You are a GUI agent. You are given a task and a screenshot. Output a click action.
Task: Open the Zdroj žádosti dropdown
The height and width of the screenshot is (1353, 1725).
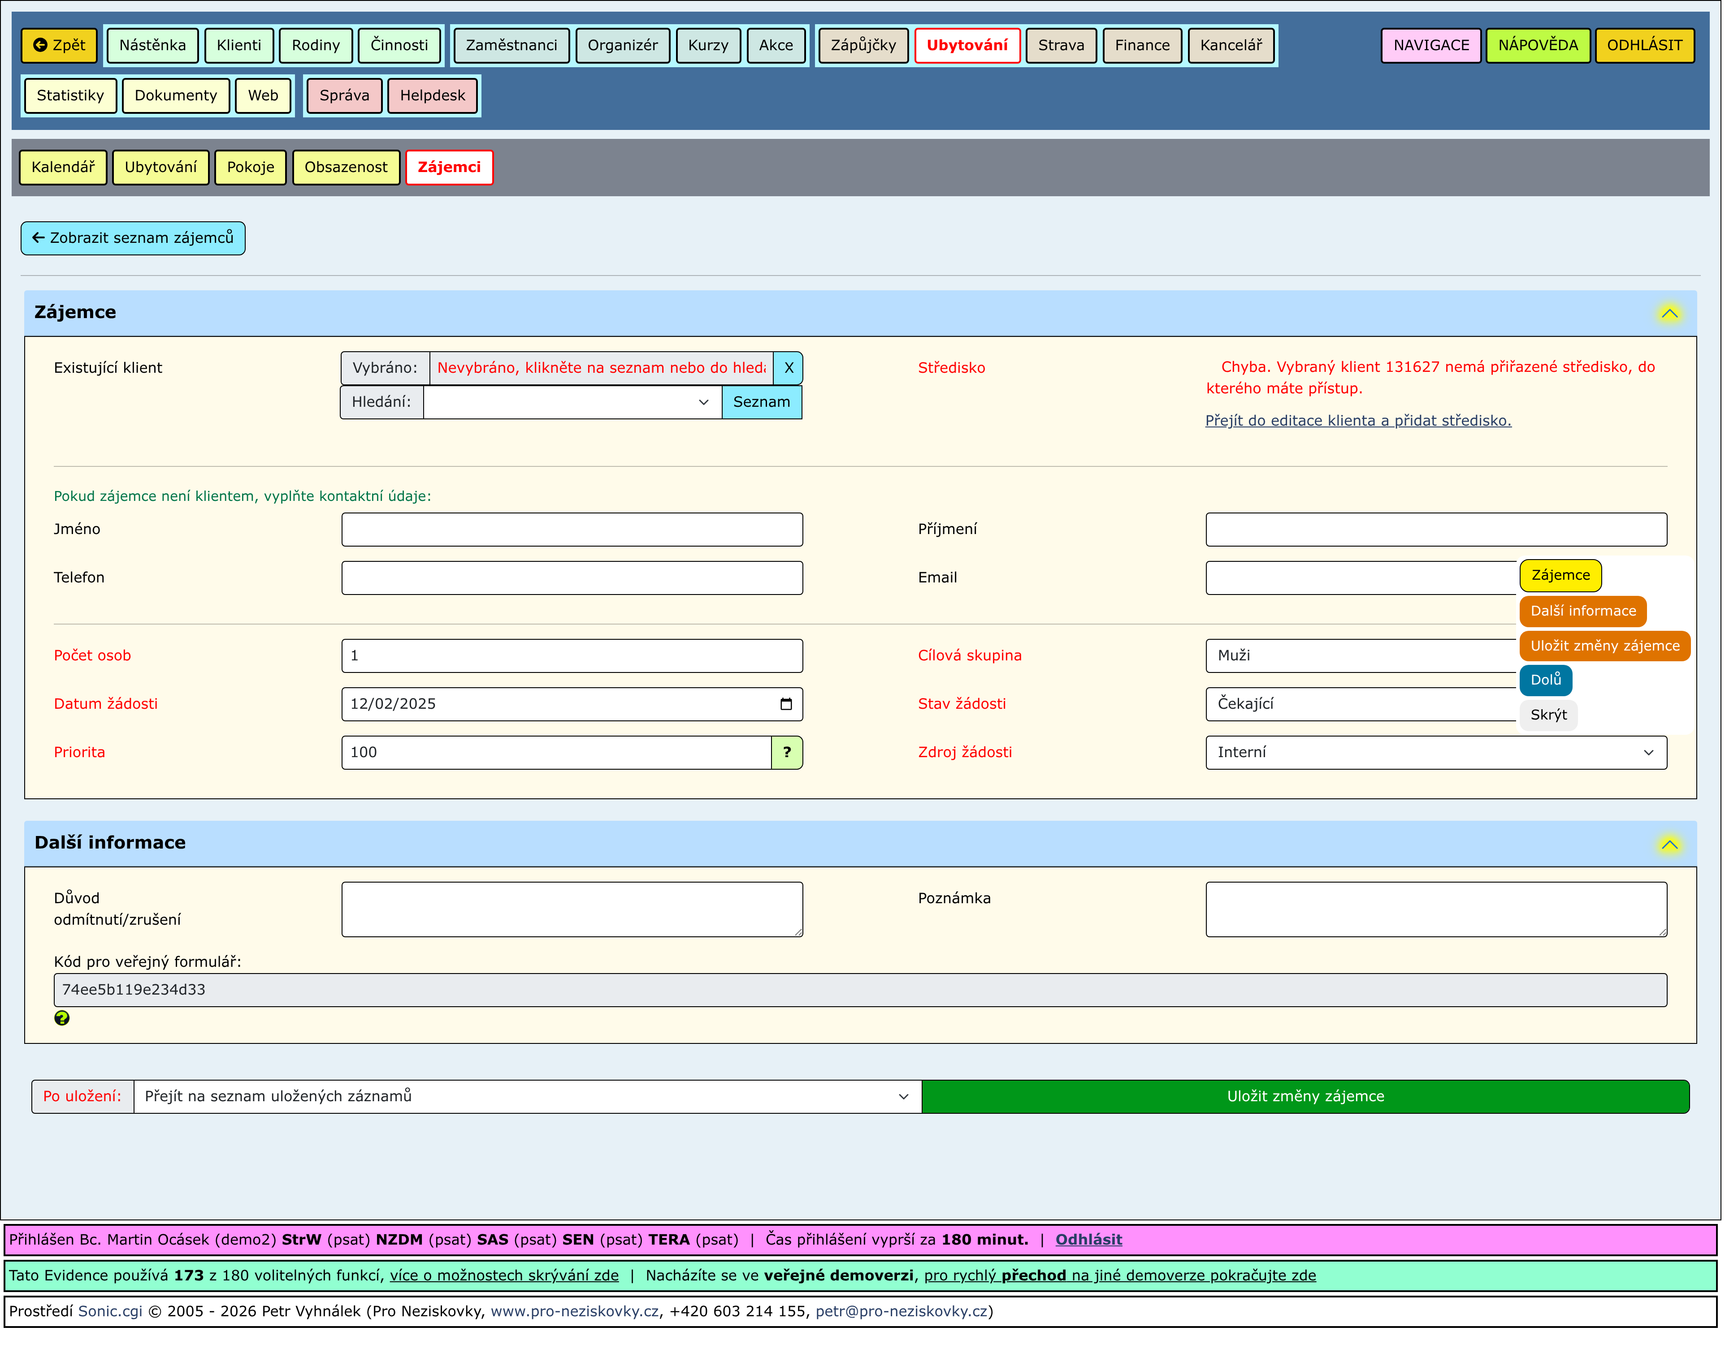[1436, 754]
